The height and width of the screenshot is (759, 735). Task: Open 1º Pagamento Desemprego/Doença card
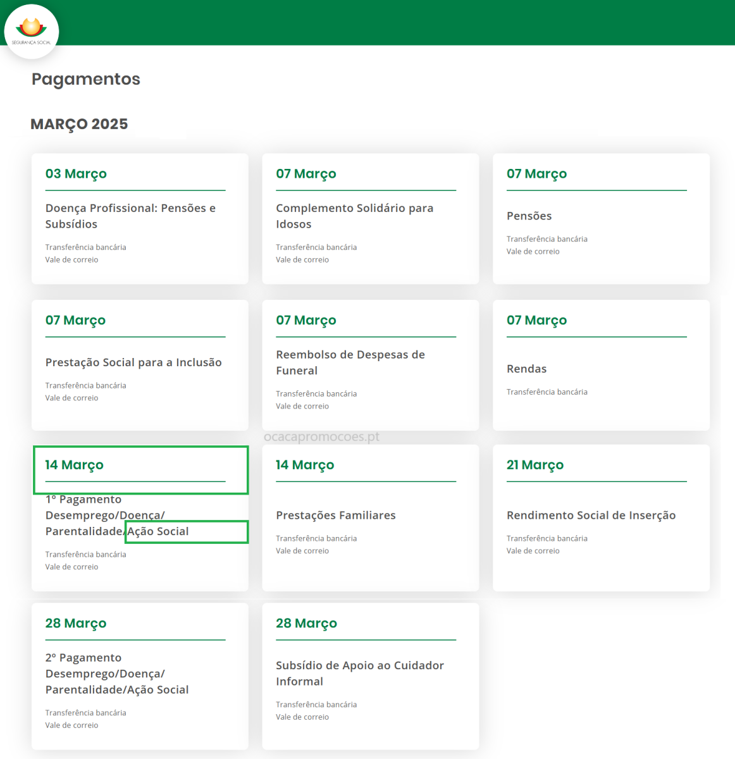(140, 518)
